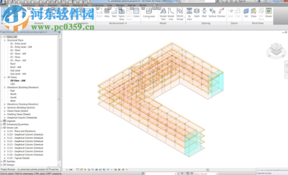Open the Add-Ins ribbon tab

pyautogui.click(x=132, y=5)
